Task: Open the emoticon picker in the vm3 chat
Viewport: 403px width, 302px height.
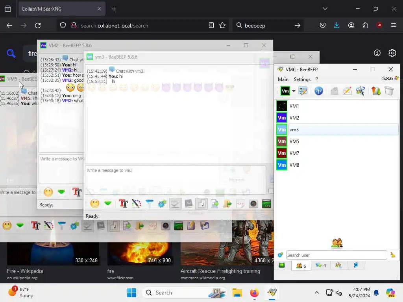Action: coord(94,204)
